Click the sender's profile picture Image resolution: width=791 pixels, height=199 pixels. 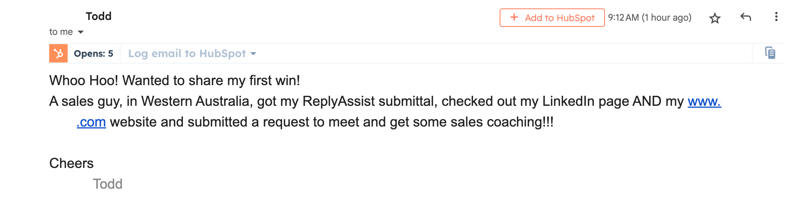22,24
